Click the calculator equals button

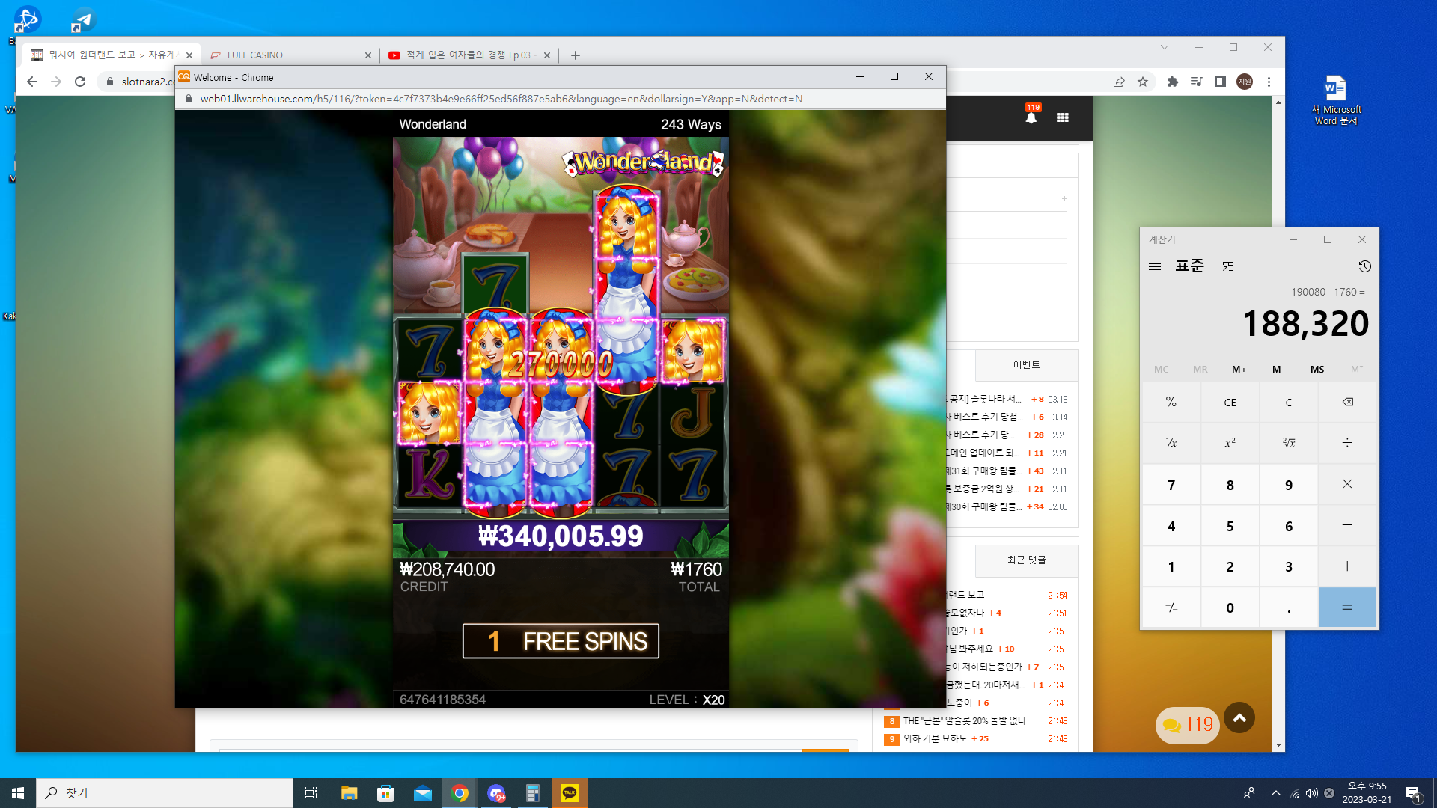point(1347,607)
